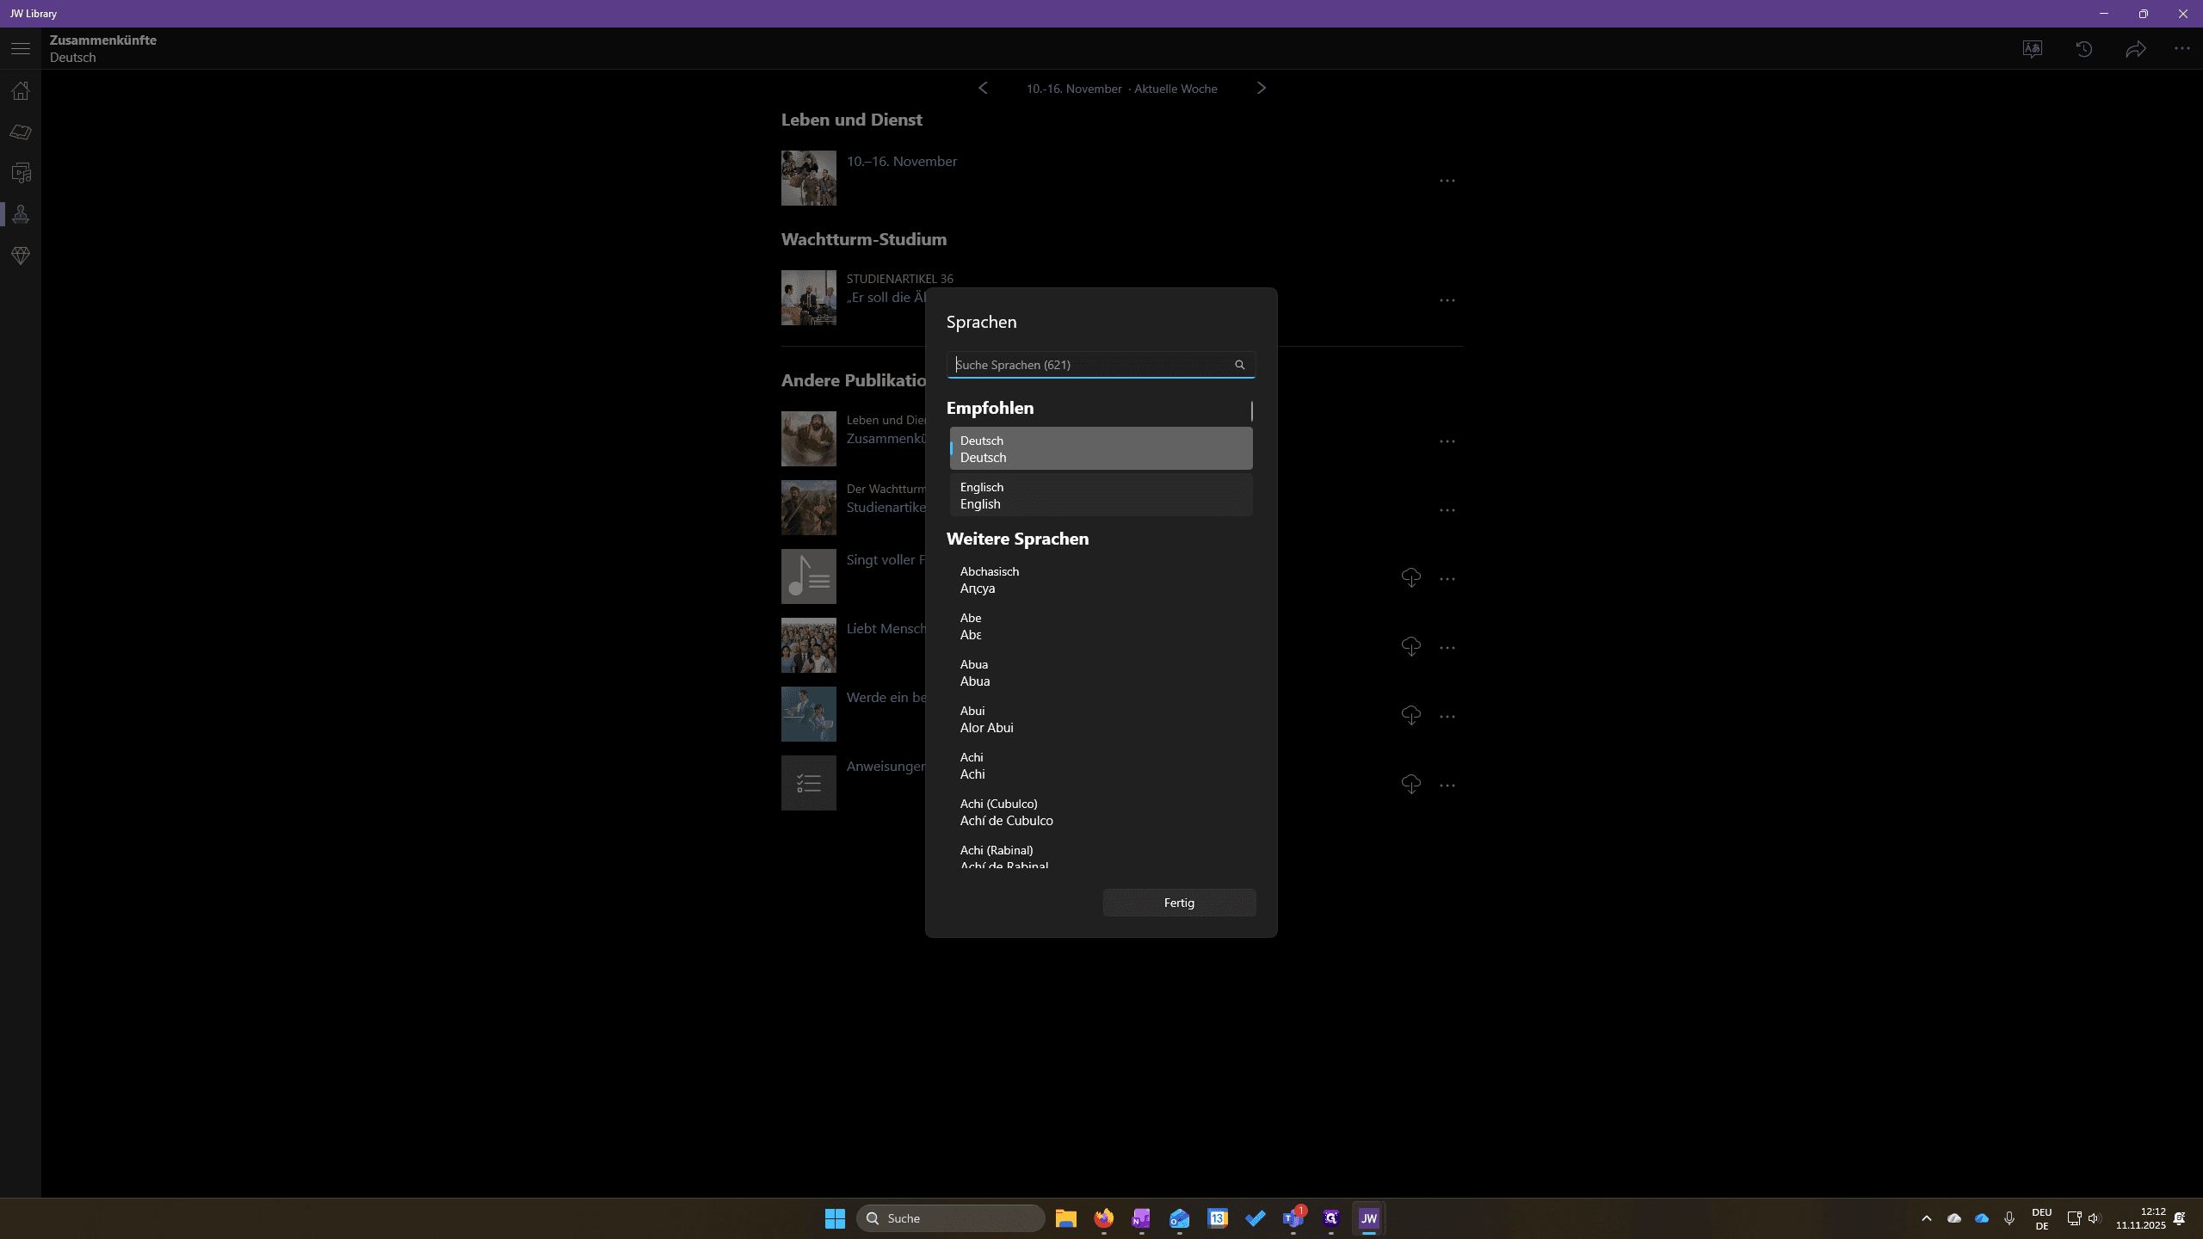The width and height of the screenshot is (2203, 1239).
Task: Open more options for Liebt Menschen row
Action: [1447, 648]
